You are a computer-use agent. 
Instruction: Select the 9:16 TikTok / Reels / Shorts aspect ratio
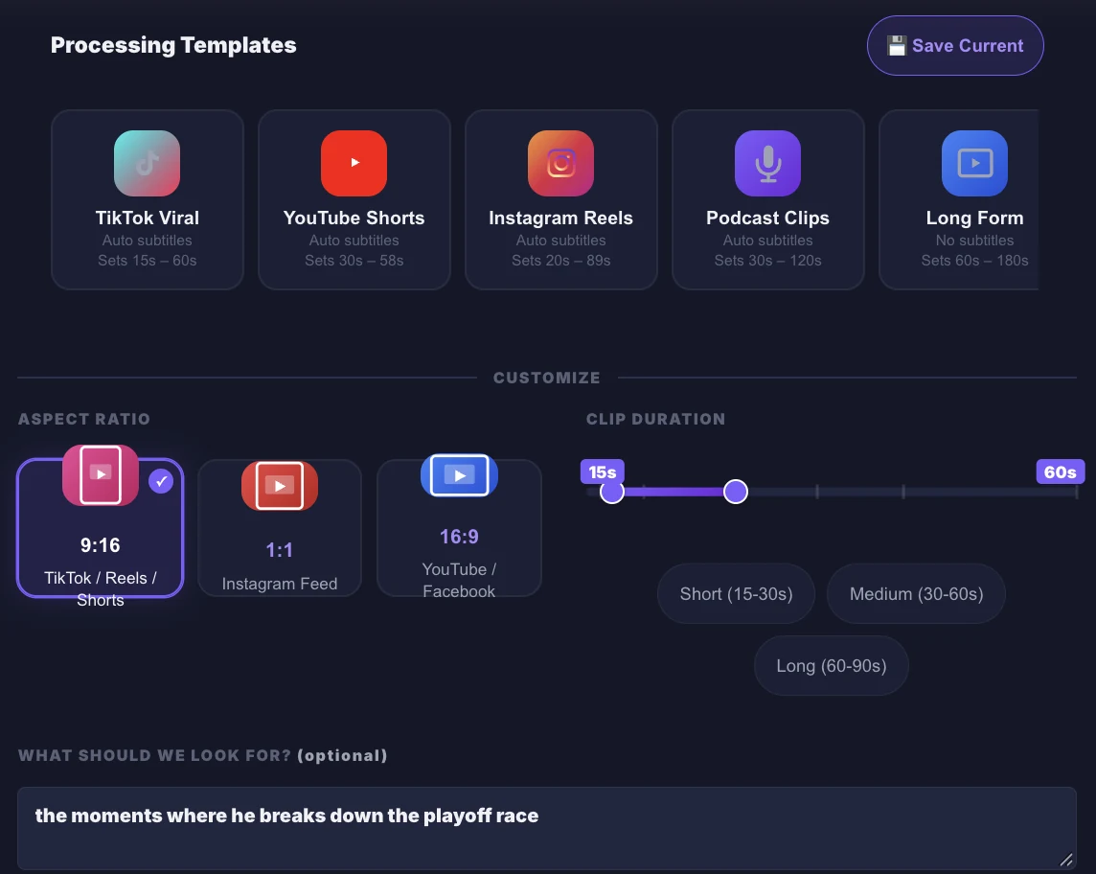pos(100,528)
